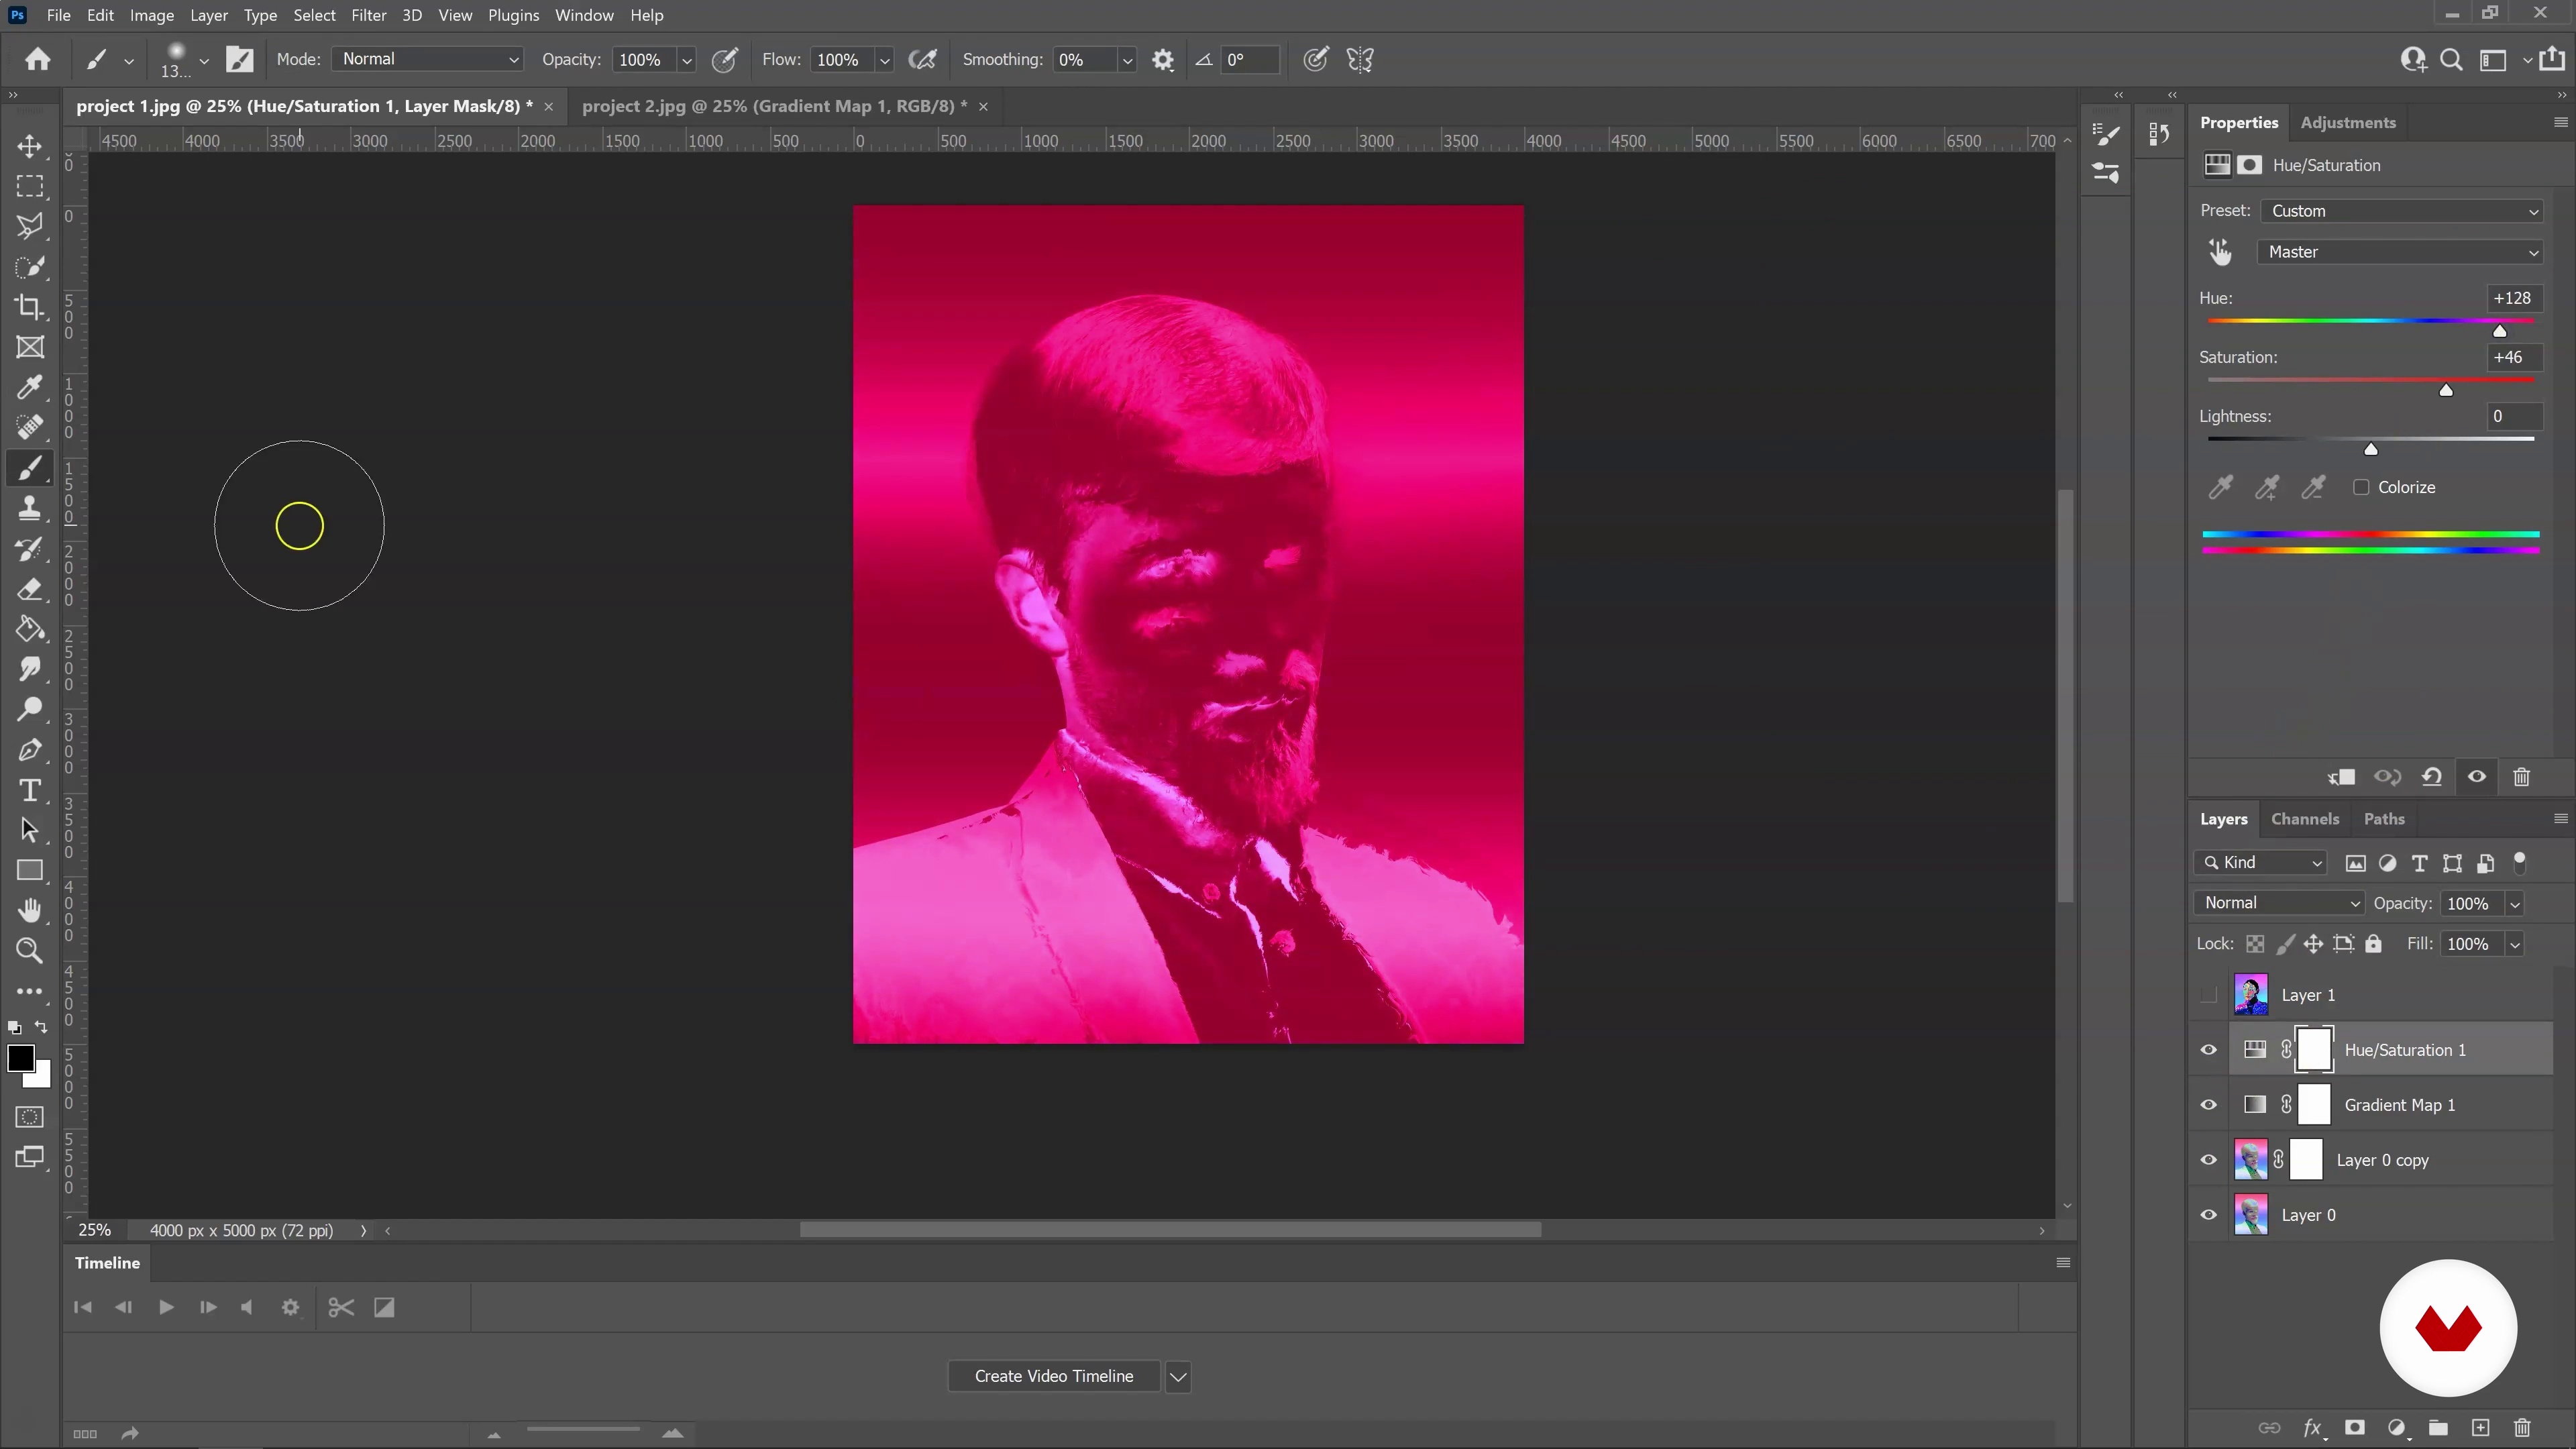Switch to the Channels tab
Viewport: 2576px width, 1449px height.
2304,819
